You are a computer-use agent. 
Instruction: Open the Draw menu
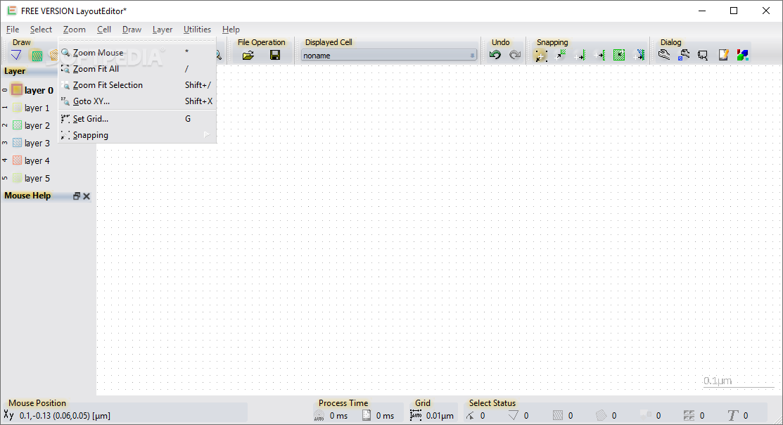[x=132, y=30]
